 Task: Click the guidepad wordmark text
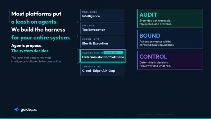tap(29, 109)
